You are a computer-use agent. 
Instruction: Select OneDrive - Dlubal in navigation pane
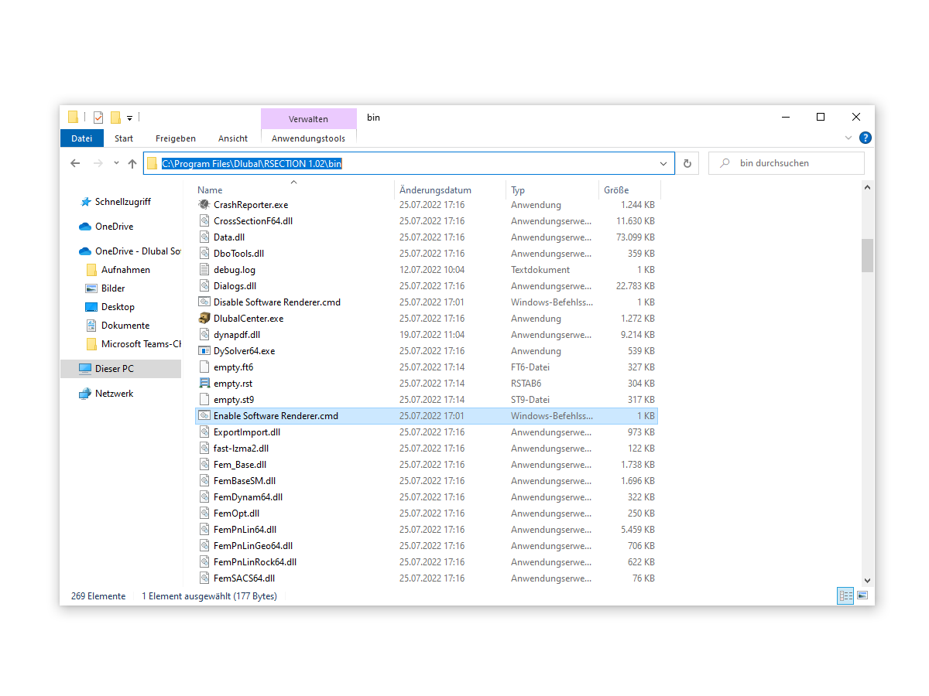(x=130, y=251)
